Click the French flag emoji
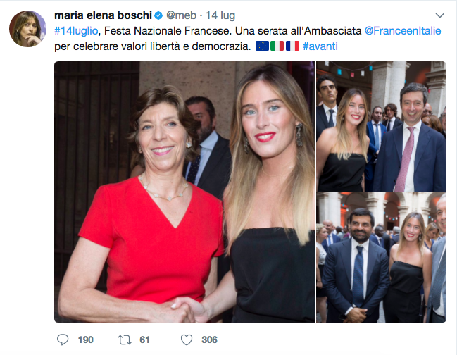This screenshot has width=457, height=355. pyautogui.click(x=292, y=46)
